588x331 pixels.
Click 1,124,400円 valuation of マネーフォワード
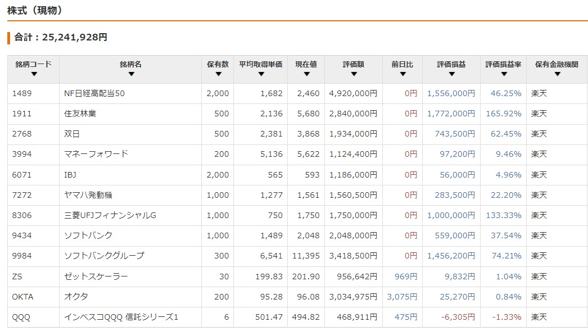tap(353, 154)
